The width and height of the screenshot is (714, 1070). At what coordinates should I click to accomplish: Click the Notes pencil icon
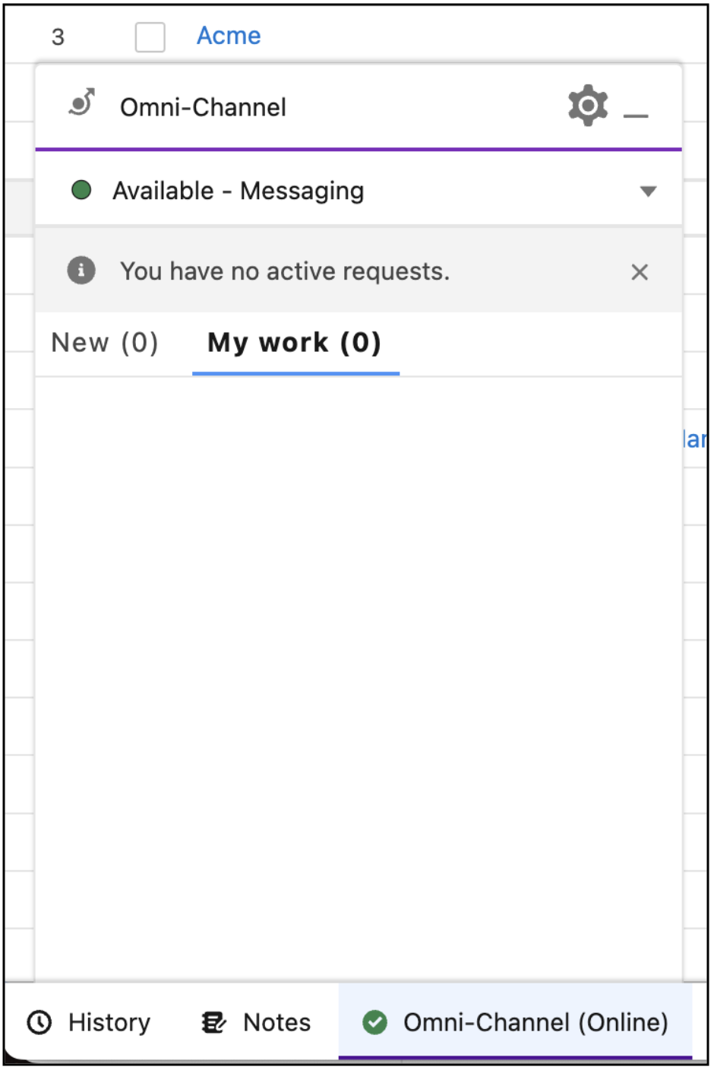click(213, 1023)
